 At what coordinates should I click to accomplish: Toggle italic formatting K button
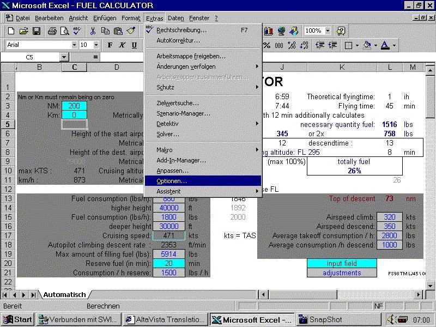coord(122,45)
